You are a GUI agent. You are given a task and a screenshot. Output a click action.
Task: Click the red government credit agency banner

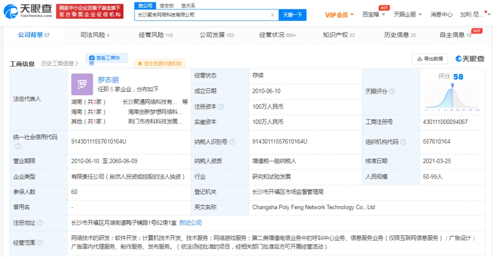(x=90, y=11)
